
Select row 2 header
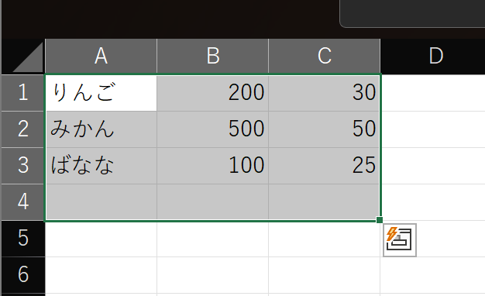pyautogui.click(x=23, y=129)
